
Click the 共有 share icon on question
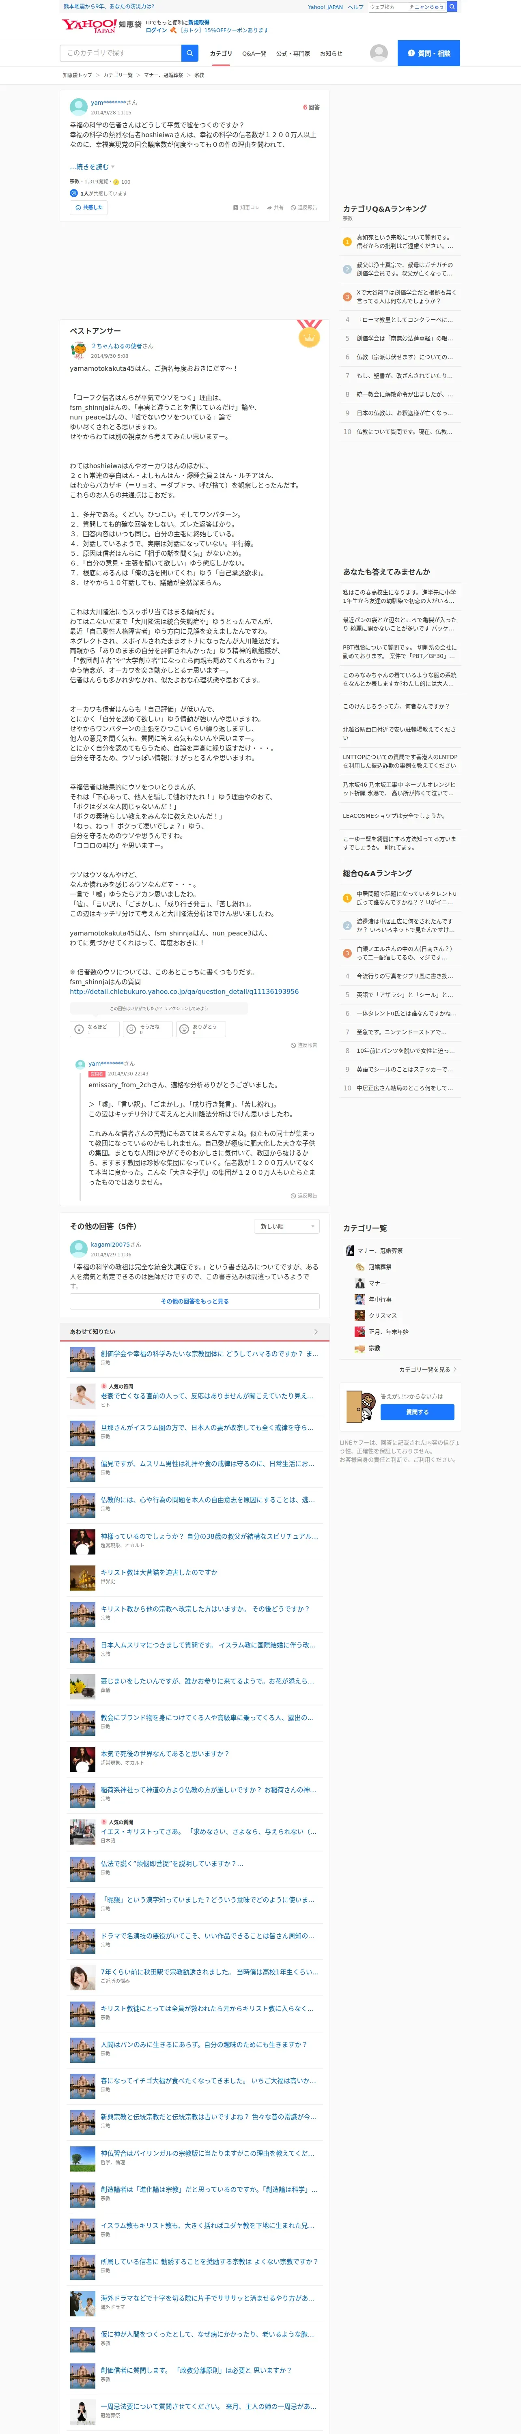coord(275,207)
